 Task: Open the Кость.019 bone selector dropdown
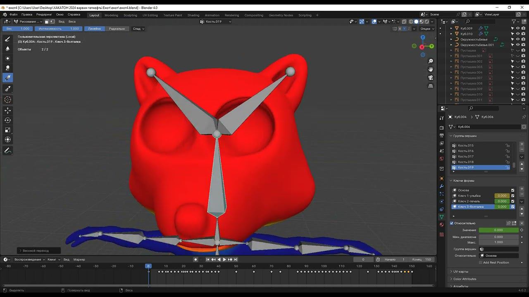[216, 21]
